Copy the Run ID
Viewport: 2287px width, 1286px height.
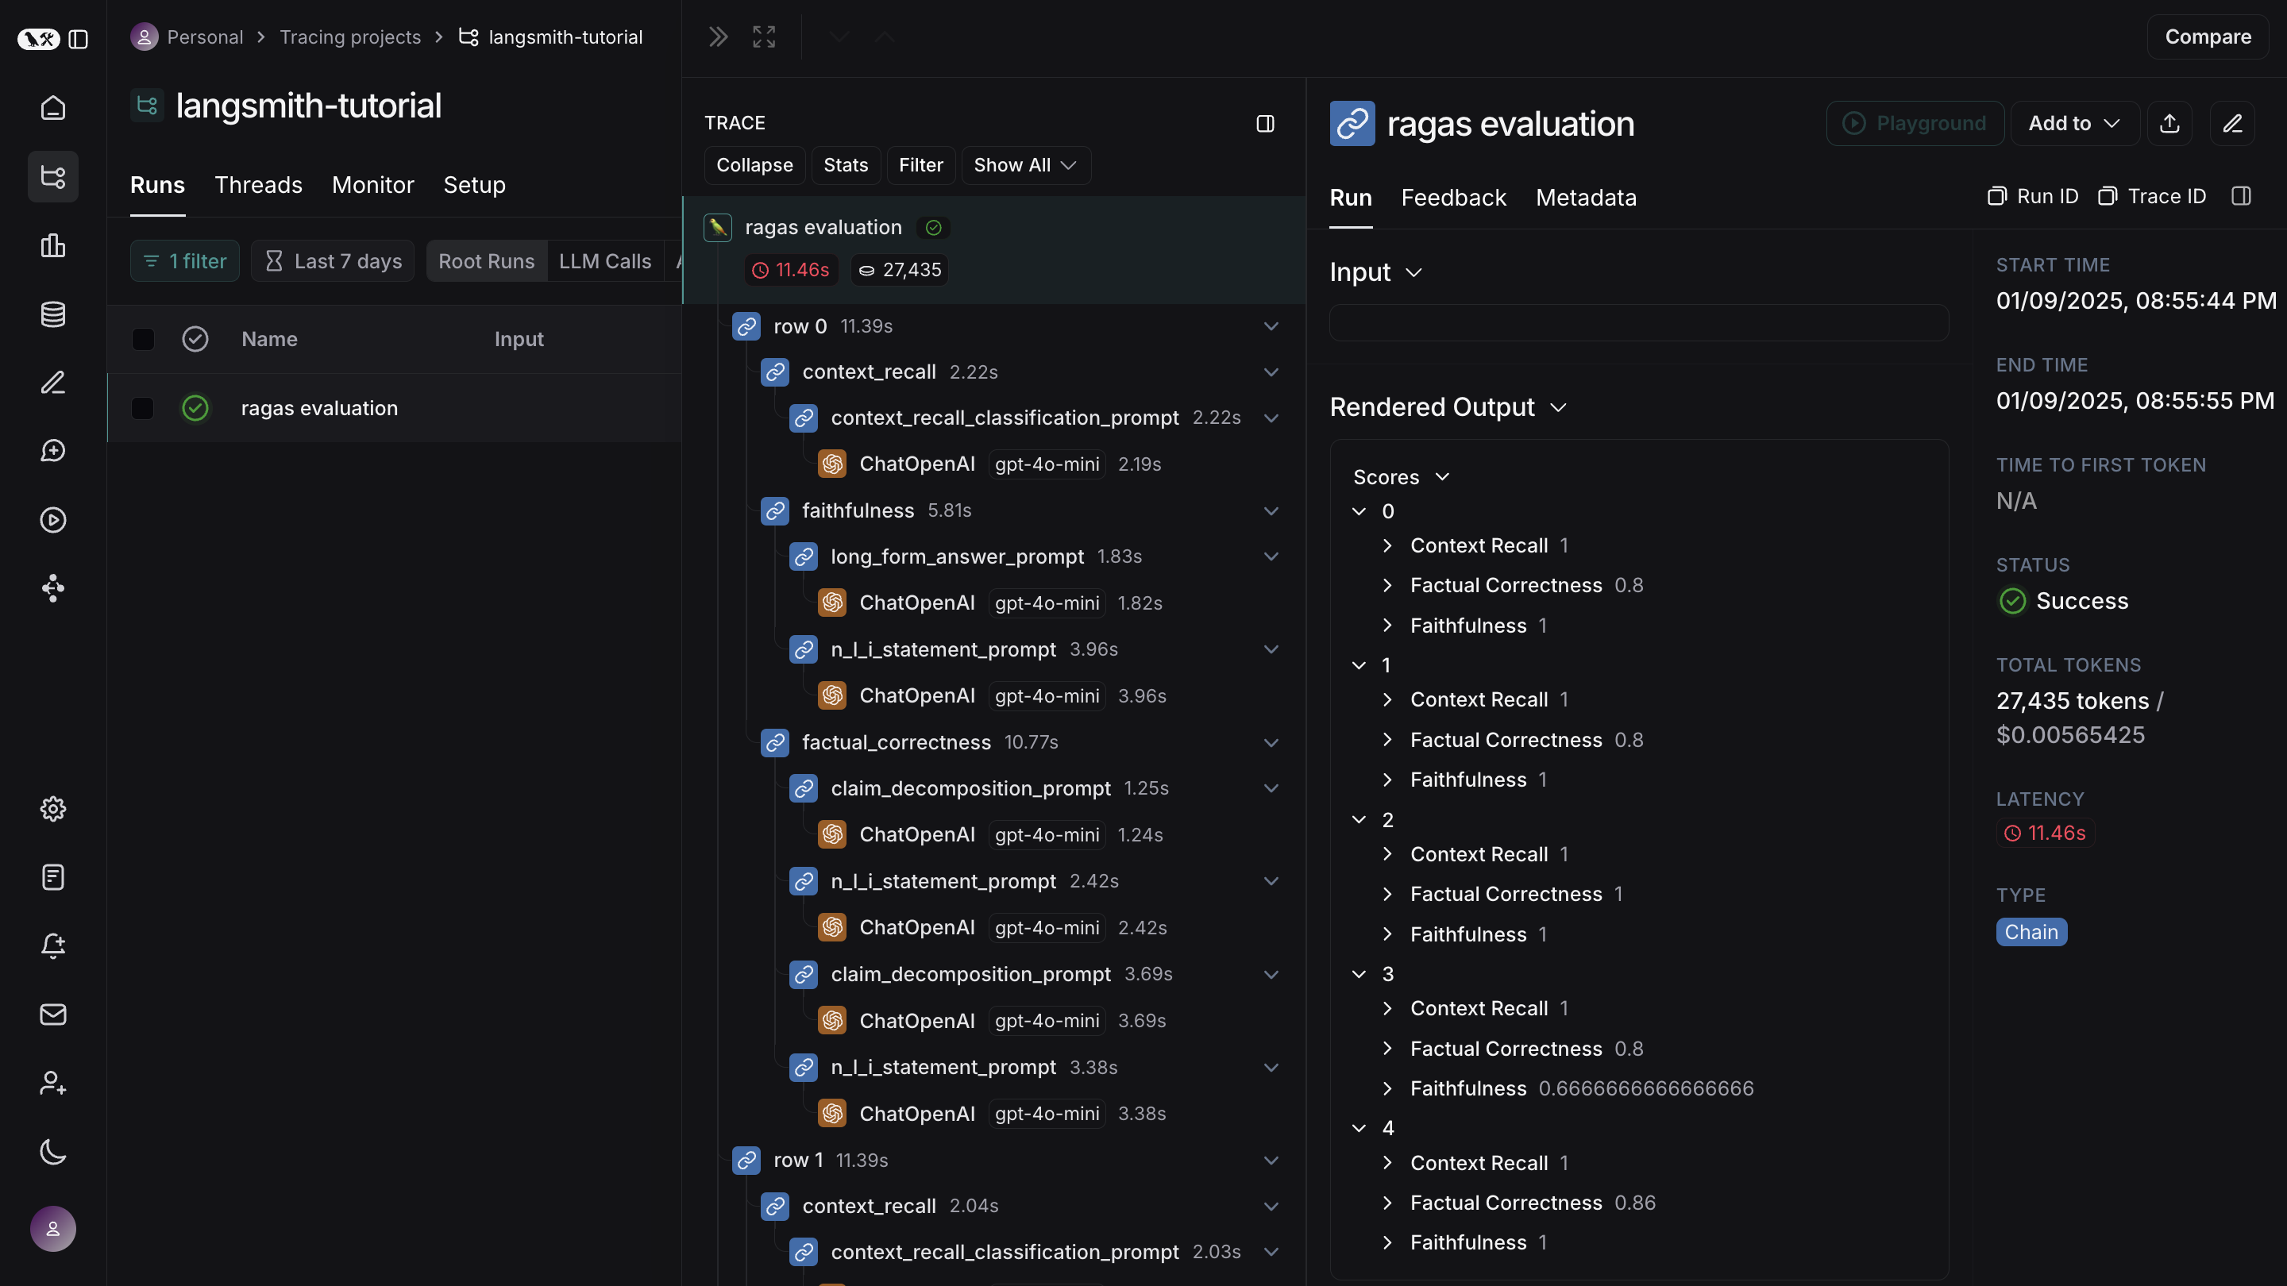[2033, 196]
